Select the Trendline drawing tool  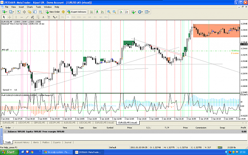(x=27, y=17)
